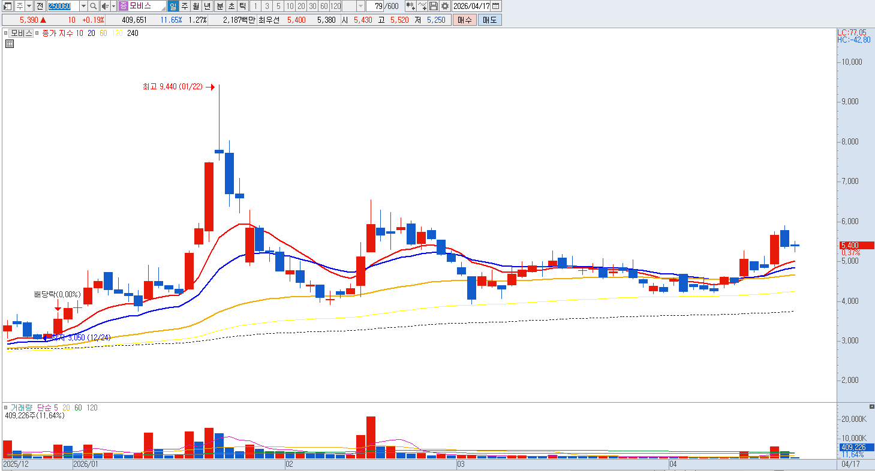875x471 pixels.
Task: Expand the stock code dropdown arrow
Action: tap(83, 6)
